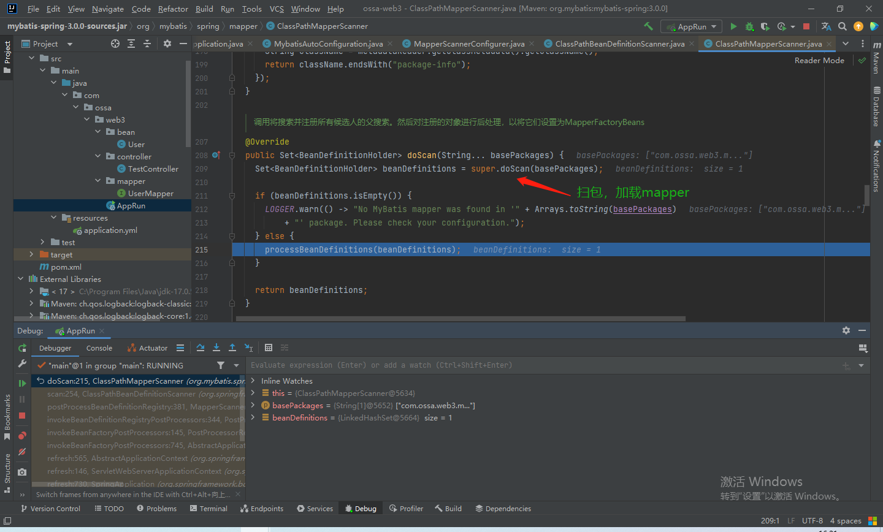Screen dimensions: 883x532
Task: Start debugging with bug icon
Action: tap(749, 26)
